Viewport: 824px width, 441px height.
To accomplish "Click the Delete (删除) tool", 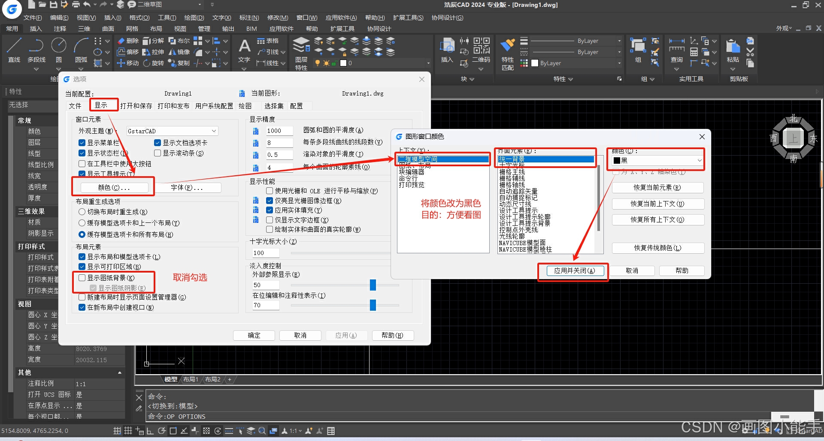I will click(x=128, y=41).
